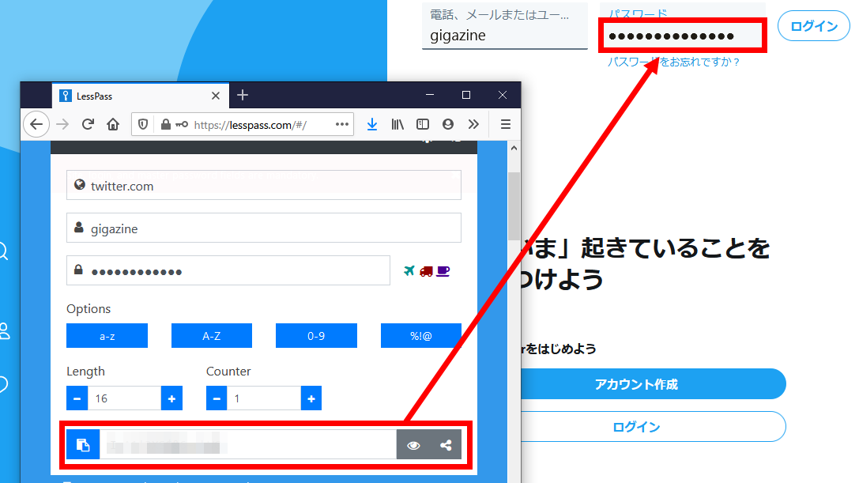Viewport: 859px width, 483px height.
Task: Click the generated password output field
Action: click(x=248, y=444)
